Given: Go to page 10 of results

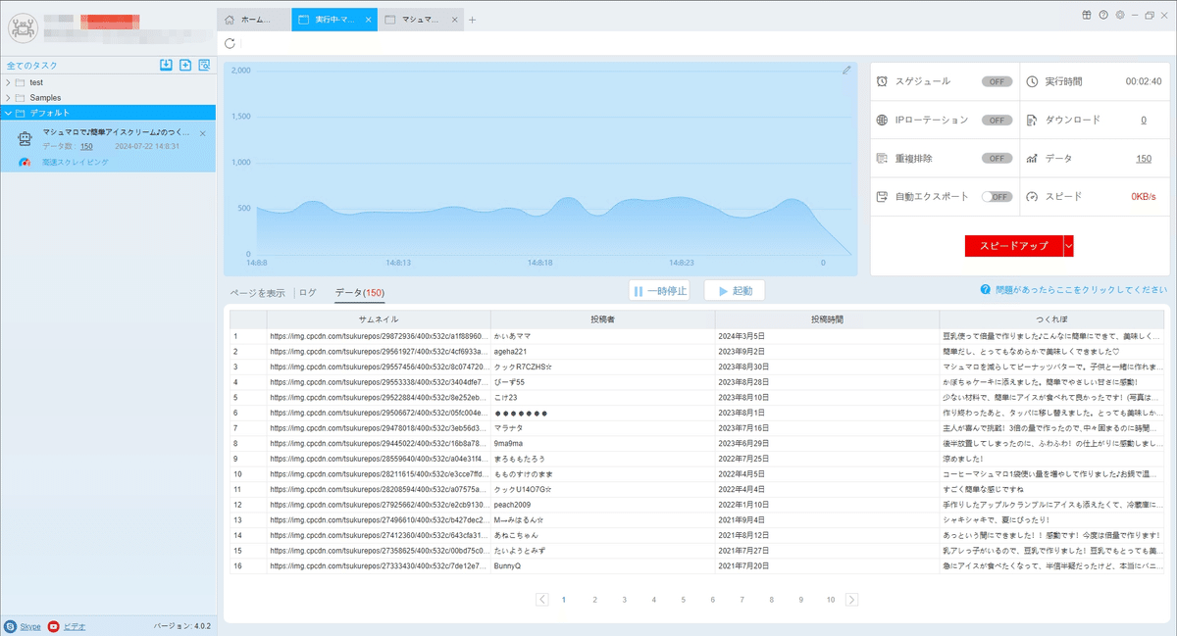Looking at the screenshot, I should (x=830, y=599).
